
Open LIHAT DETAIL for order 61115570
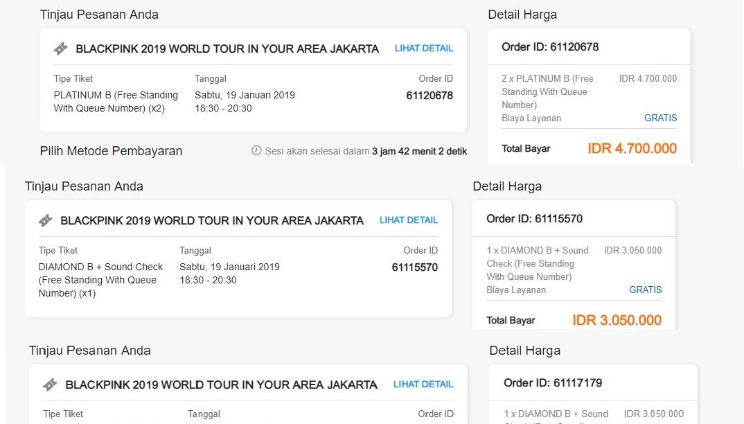(409, 220)
